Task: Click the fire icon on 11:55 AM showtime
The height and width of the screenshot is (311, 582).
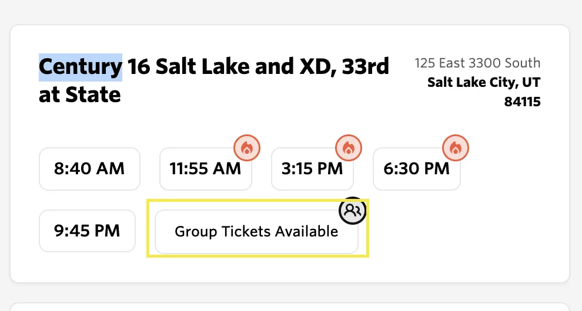Action: [247, 147]
